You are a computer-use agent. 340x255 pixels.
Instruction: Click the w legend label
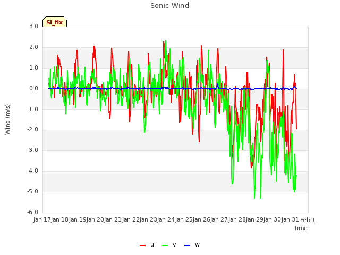(197, 245)
